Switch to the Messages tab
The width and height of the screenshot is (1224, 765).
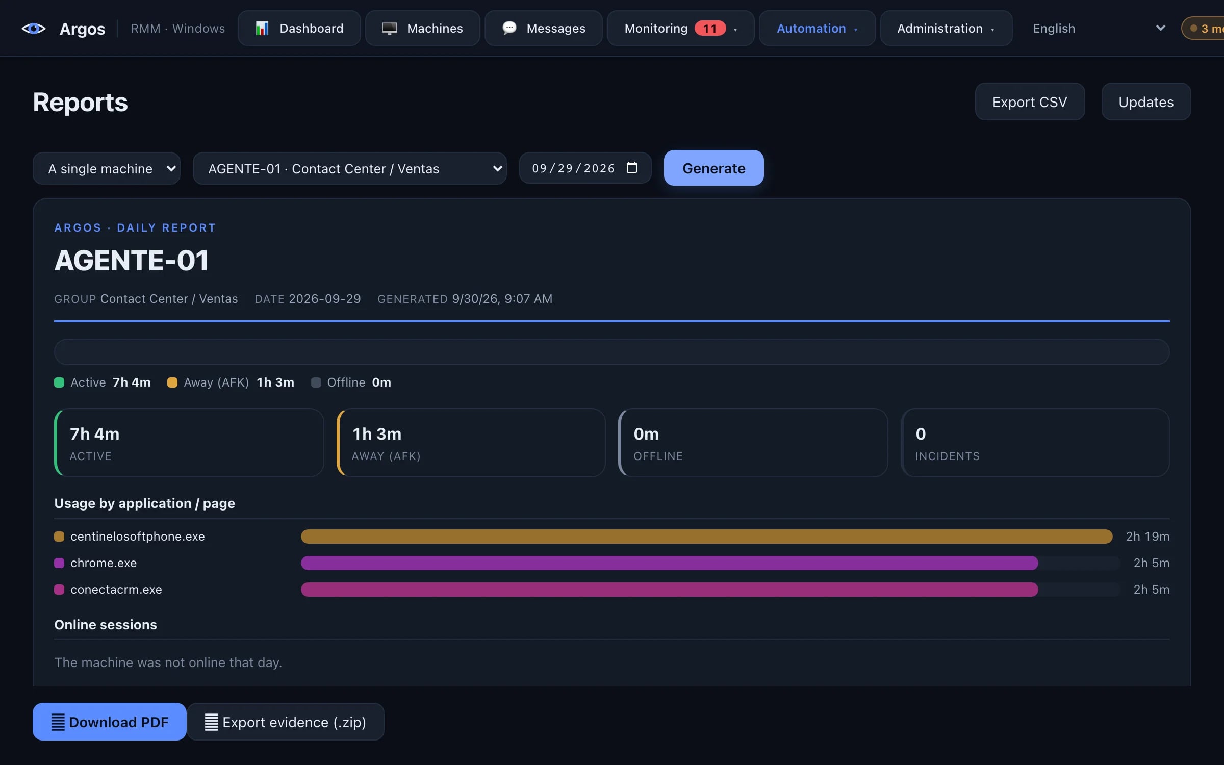(543, 28)
